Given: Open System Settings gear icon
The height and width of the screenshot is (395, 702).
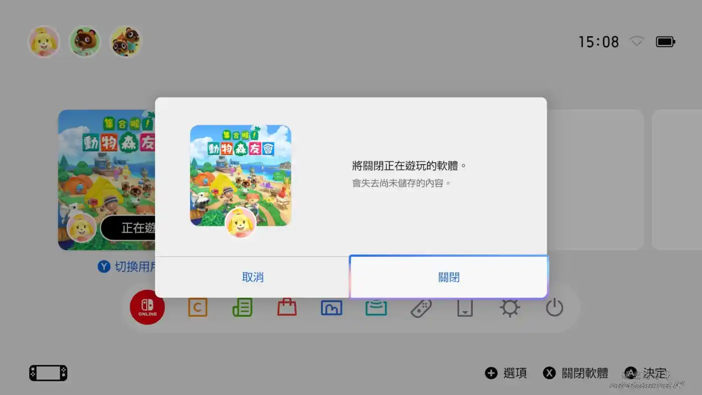Looking at the screenshot, I should click(x=509, y=308).
